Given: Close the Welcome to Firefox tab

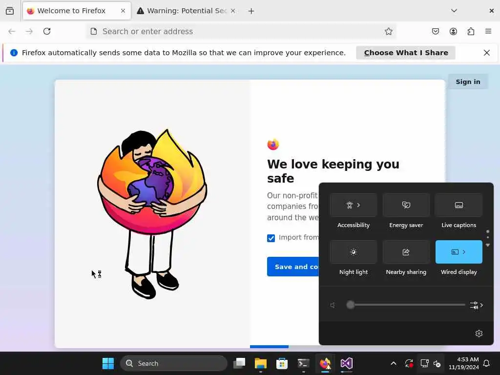Looking at the screenshot, I should click(123, 11).
